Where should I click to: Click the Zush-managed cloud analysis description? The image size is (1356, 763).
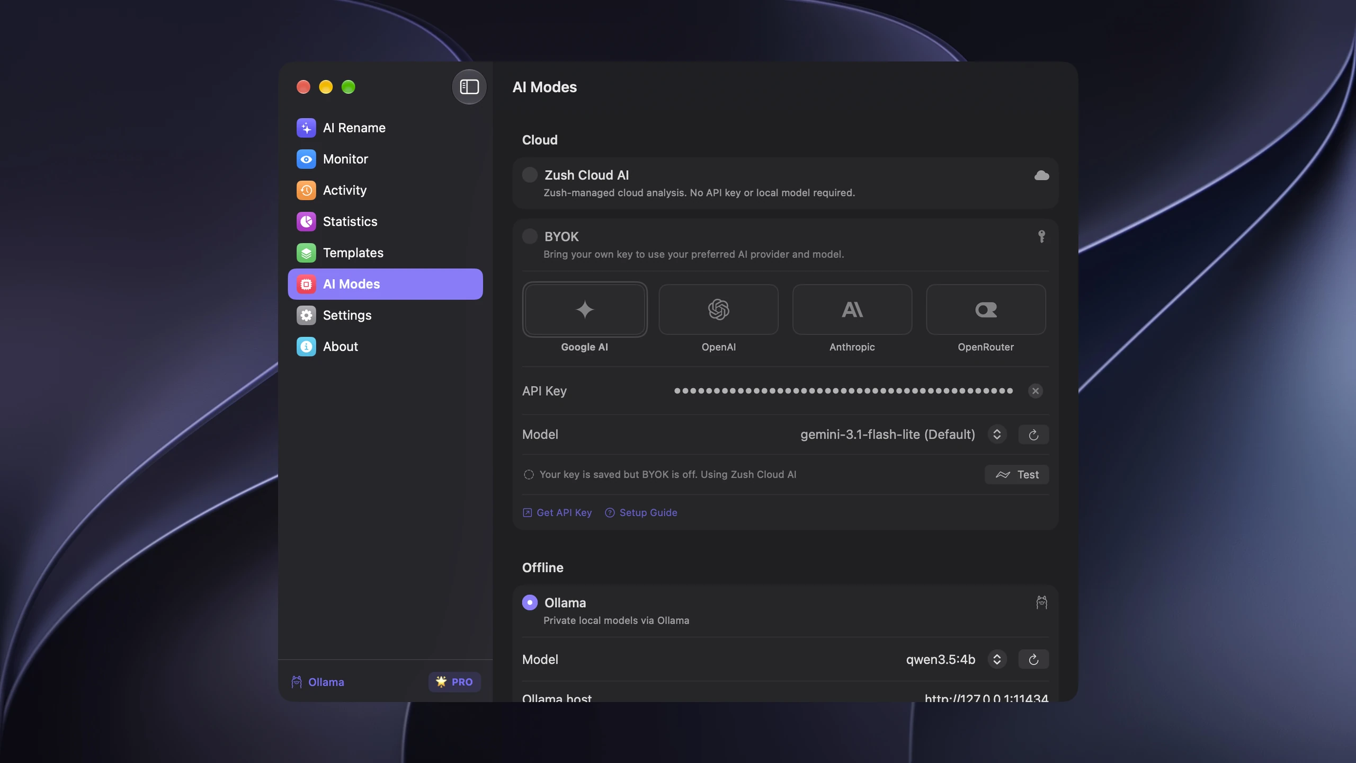click(699, 193)
